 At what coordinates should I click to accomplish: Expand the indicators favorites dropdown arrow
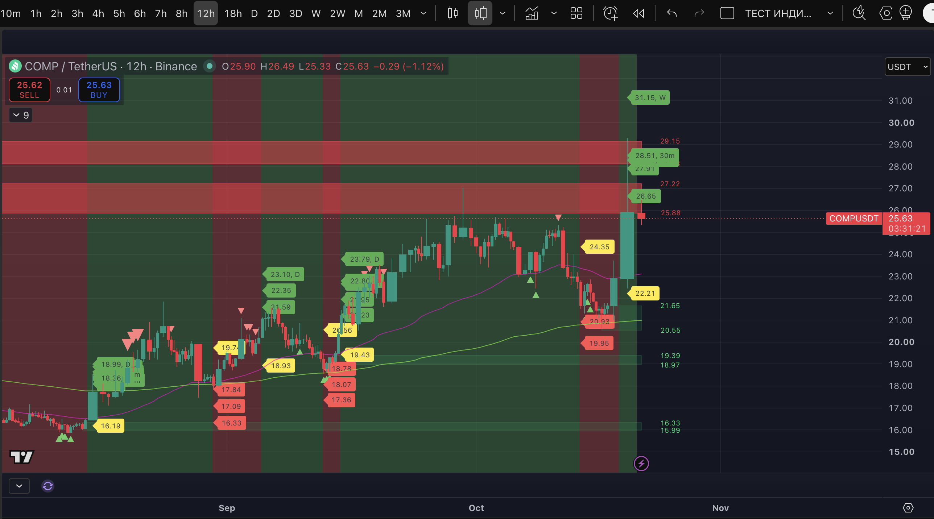tap(554, 13)
